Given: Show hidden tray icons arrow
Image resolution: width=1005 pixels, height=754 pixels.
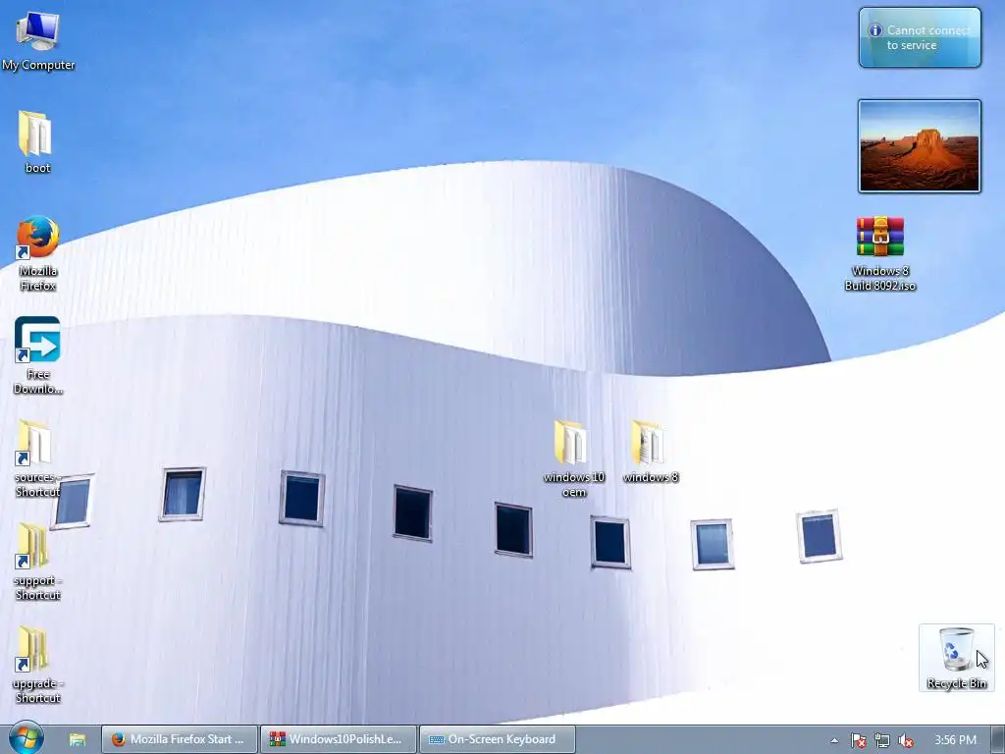Looking at the screenshot, I should tap(834, 740).
